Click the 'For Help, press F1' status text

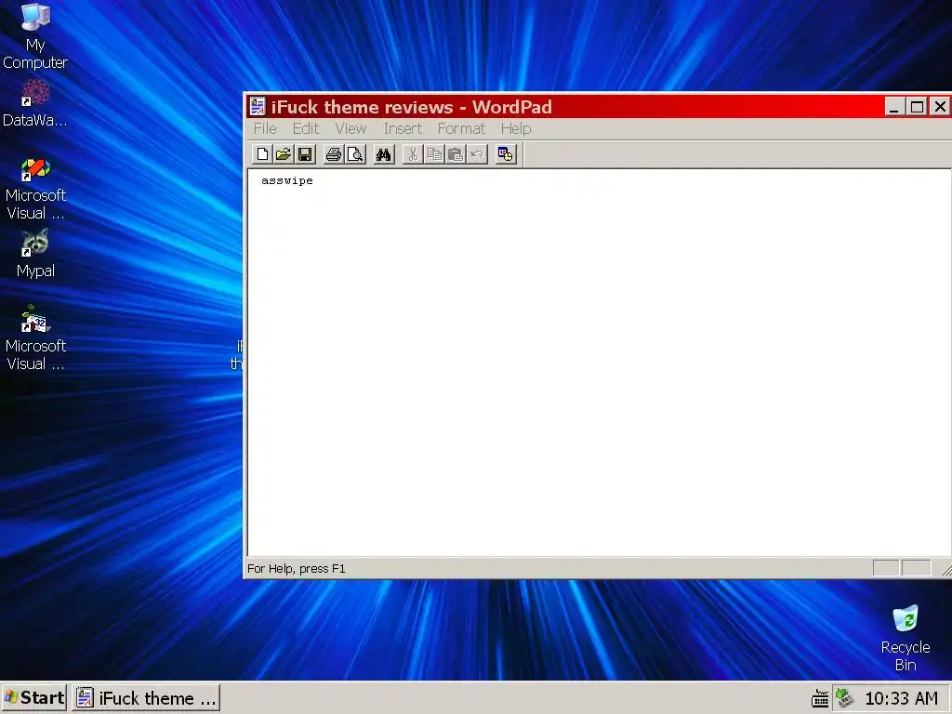click(x=297, y=568)
